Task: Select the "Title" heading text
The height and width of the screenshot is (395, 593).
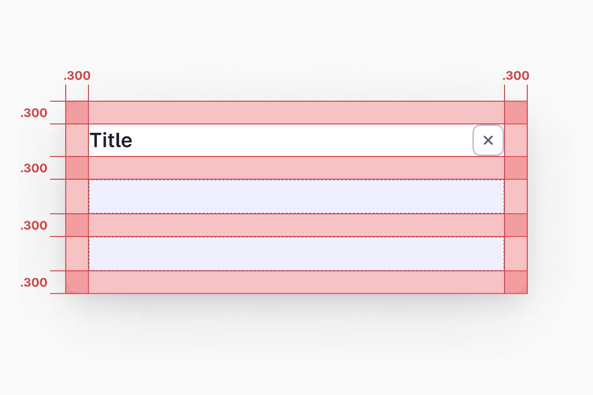Action: tap(111, 141)
